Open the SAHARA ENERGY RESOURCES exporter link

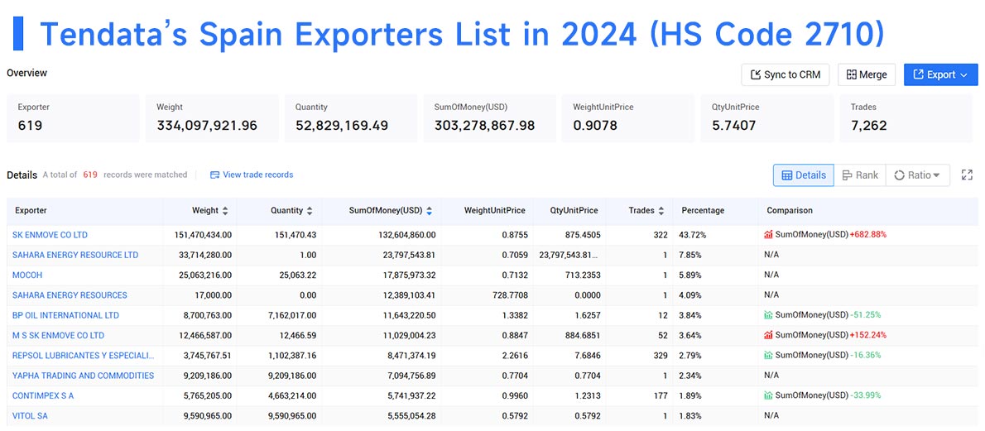click(70, 295)
